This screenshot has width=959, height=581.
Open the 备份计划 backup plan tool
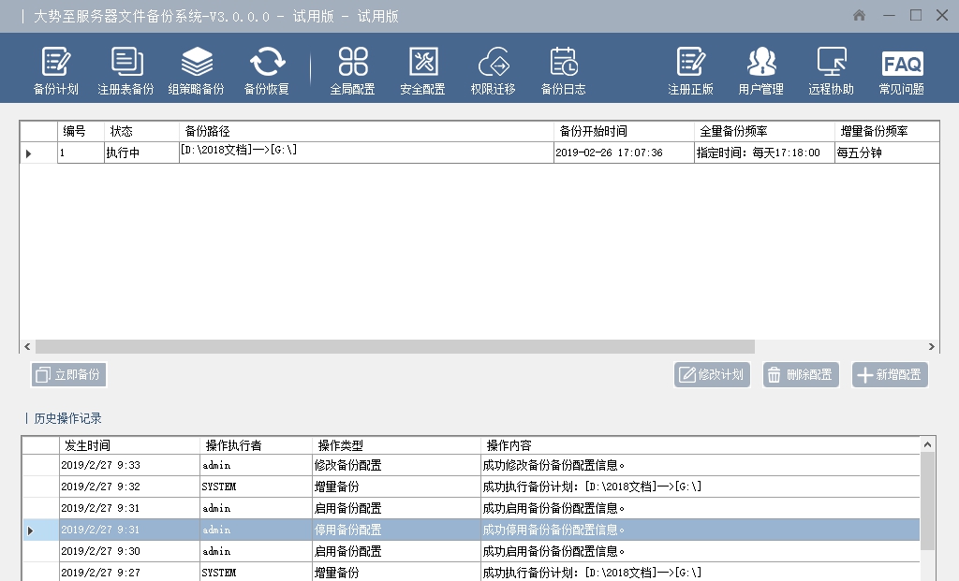(x=56, y=69)
